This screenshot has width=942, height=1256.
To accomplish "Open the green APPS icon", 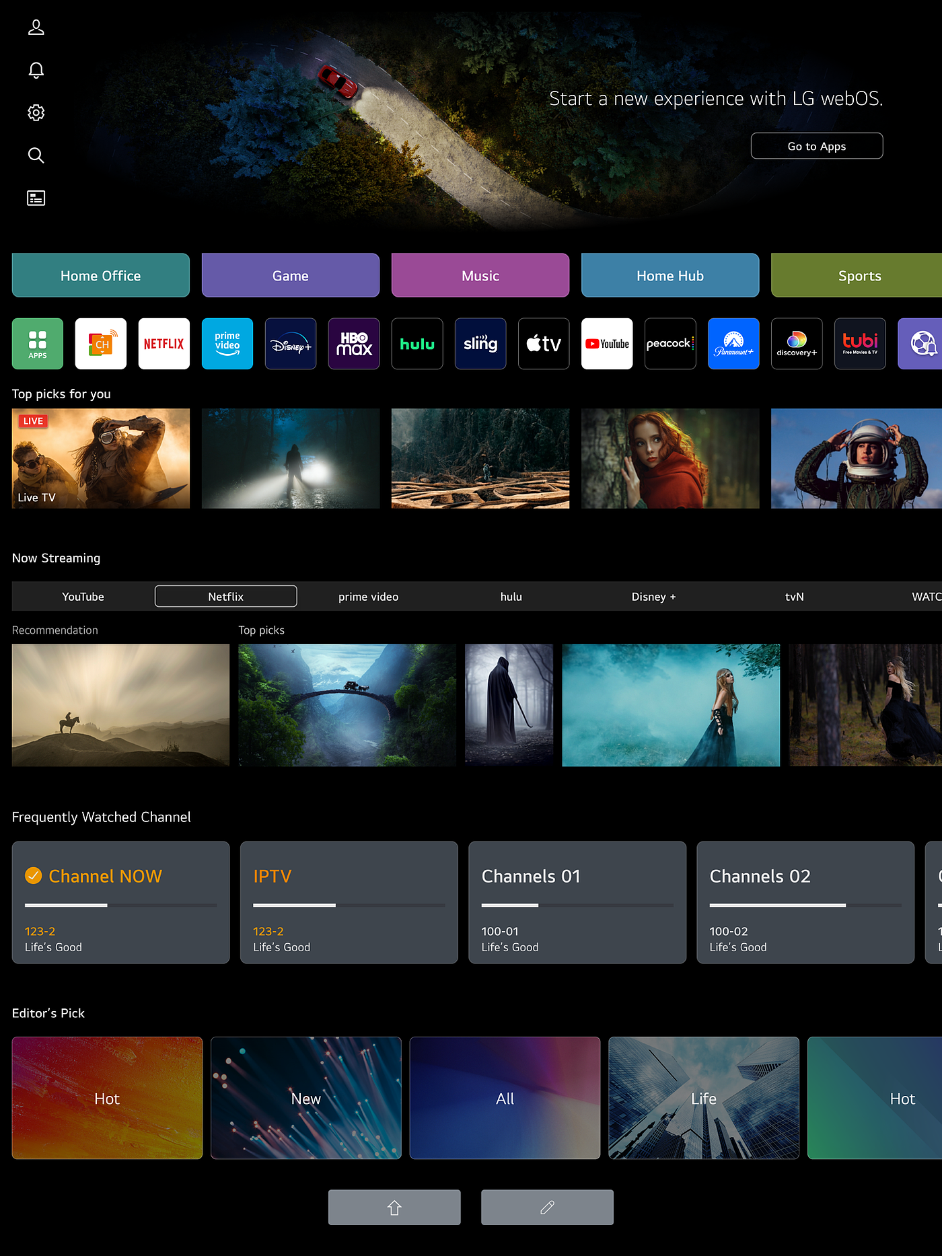I will click(x=38, y=344).
